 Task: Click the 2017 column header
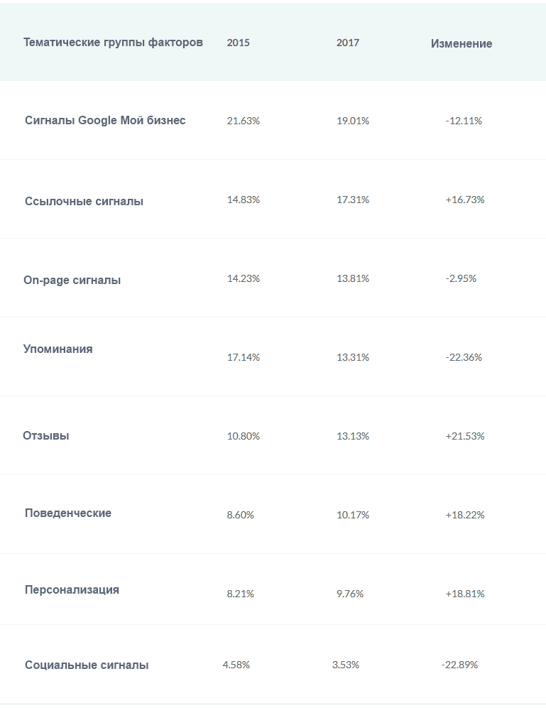click(348, 43)
